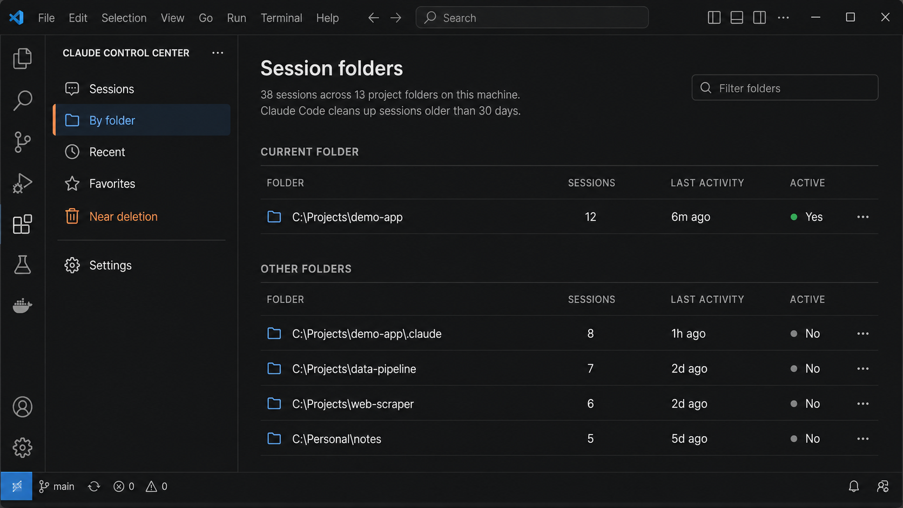Click the remote window status icon
This screenshot has width=903, height=508.
(17, 486)
